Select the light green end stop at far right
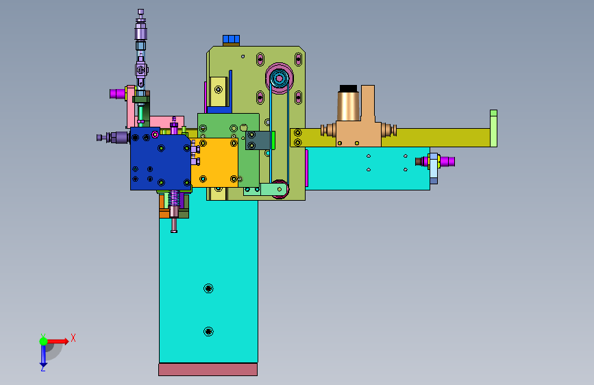Viewport: 594px width, 385px height. (x=493, y=129)
